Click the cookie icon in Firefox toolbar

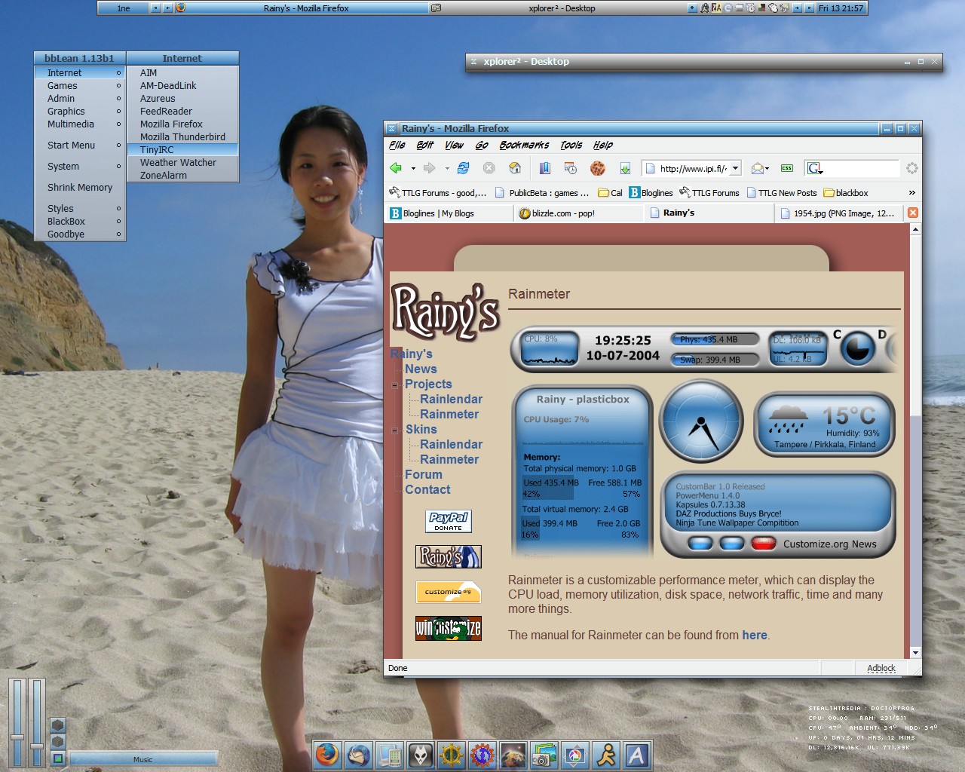click(598, 168)
